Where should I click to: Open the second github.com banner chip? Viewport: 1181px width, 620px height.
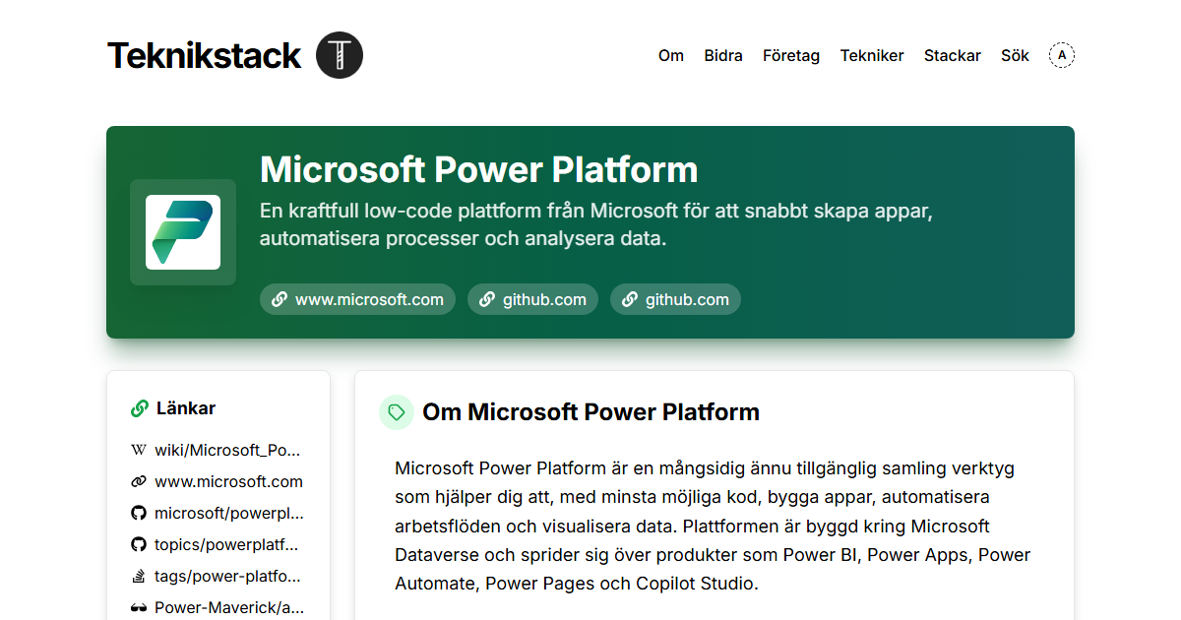676,299
